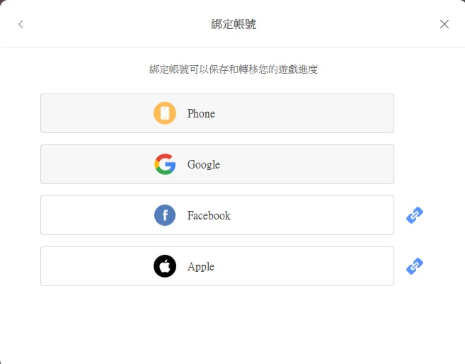The width and height of the screenshot is (465, 364).
Task: Click the blue Facebook logo icon
Action: [165, 215]
